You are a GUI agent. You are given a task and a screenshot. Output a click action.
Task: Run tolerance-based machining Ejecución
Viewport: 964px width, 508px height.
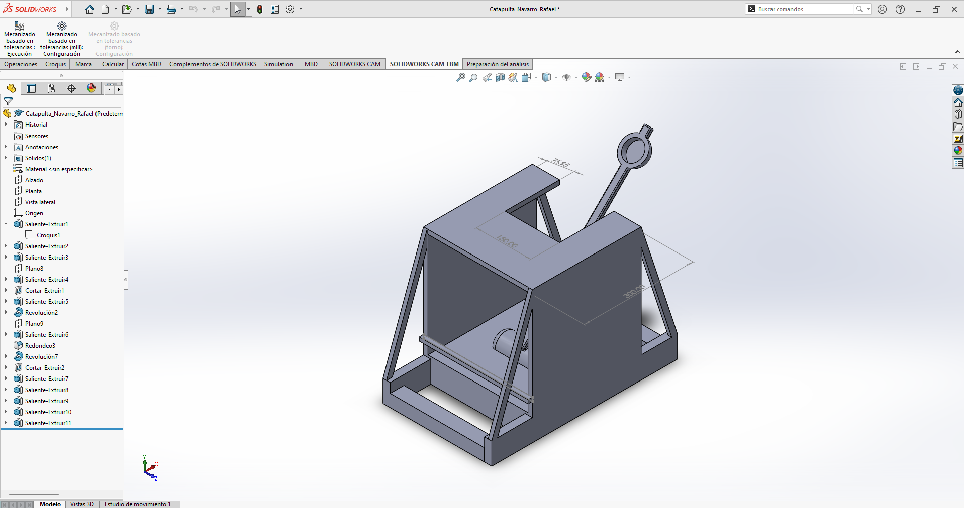pyautogui.click(x=20, y=39)
